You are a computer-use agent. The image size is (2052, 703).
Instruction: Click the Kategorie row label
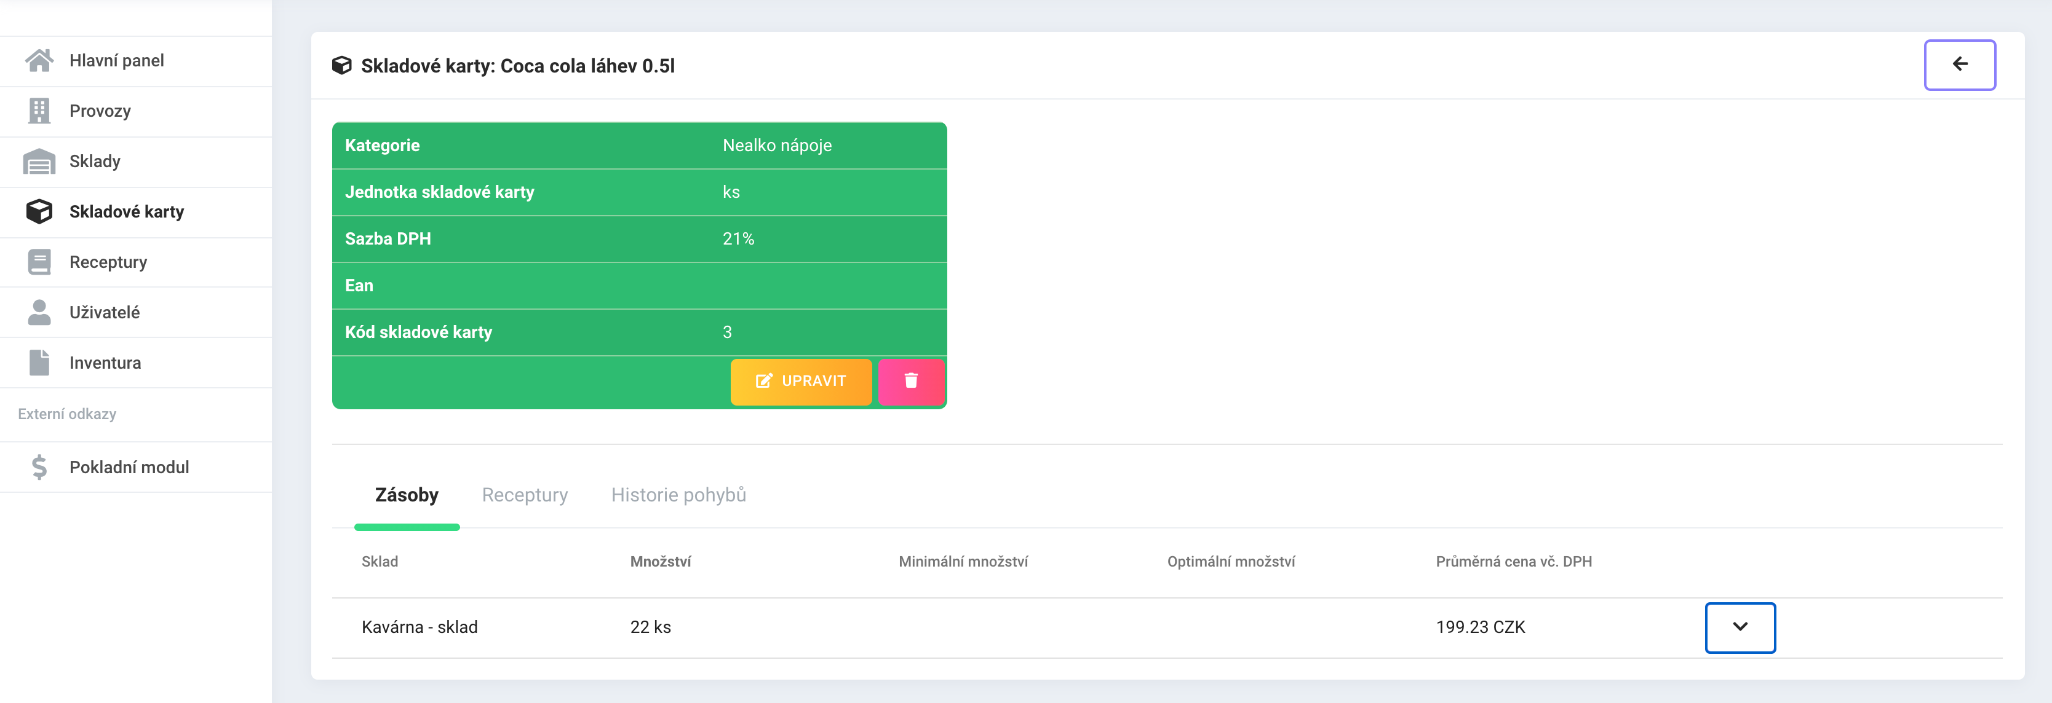coord(383,146)
